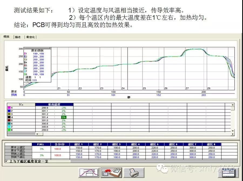Select the 原本上温区 row header

18,148
